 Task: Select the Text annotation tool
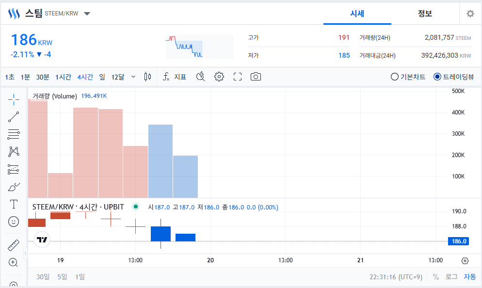point(14,204)
